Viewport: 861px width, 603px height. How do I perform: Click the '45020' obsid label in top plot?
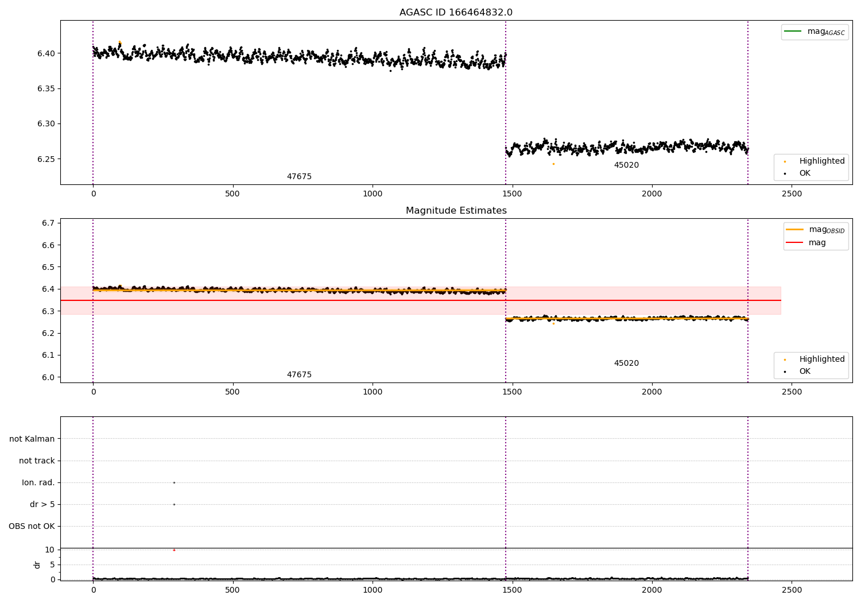click(x=626, y=165)
